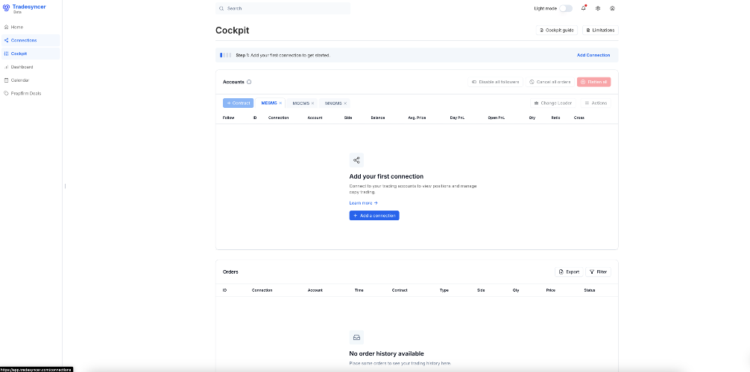Click the Flatten all button

594,82
